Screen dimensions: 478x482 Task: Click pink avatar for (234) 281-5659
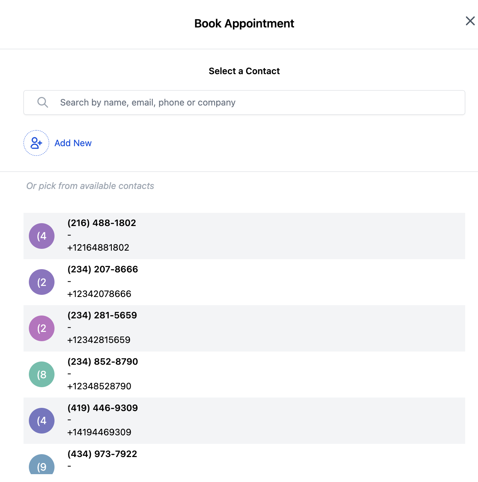click(42, 328)
